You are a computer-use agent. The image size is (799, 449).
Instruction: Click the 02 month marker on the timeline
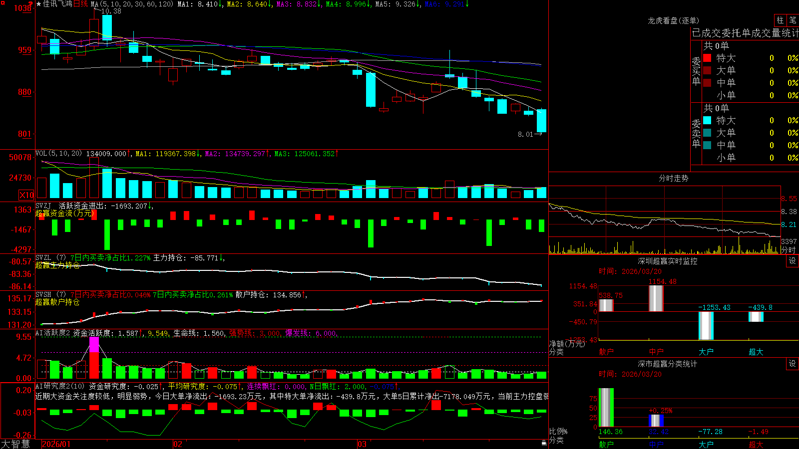click(178, 444)
